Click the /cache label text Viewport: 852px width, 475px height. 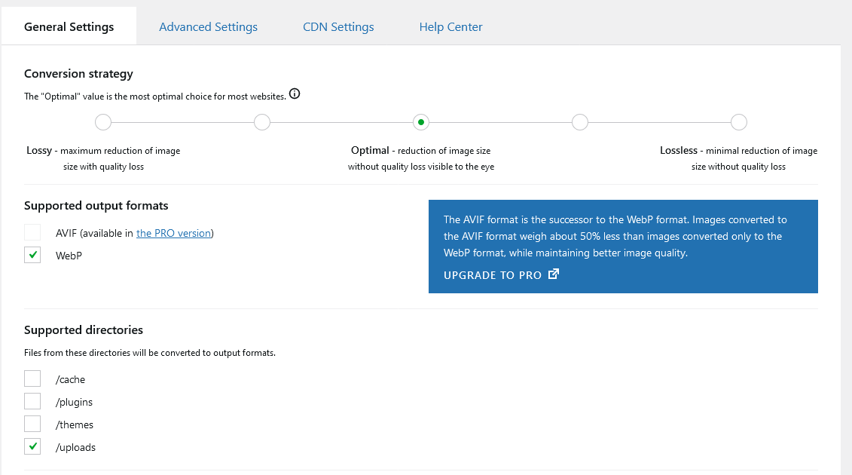70,379
